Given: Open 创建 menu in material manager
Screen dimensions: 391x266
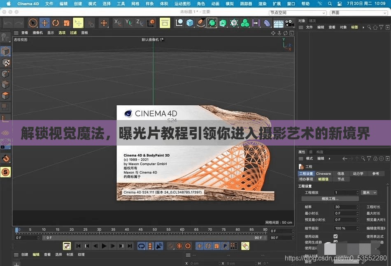Looking at the screenshot, I should (x=25, y=254).
